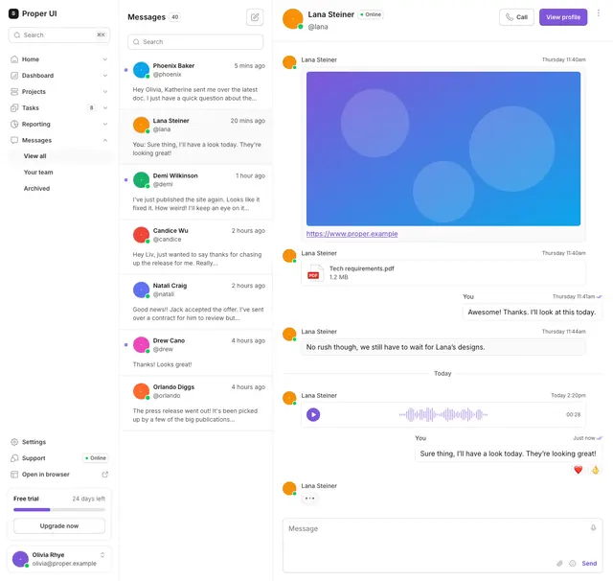The height and width of the screenshot is (581, 613).
Task: Click Drew Cano's pink avatar
Action: pos(141,345)
